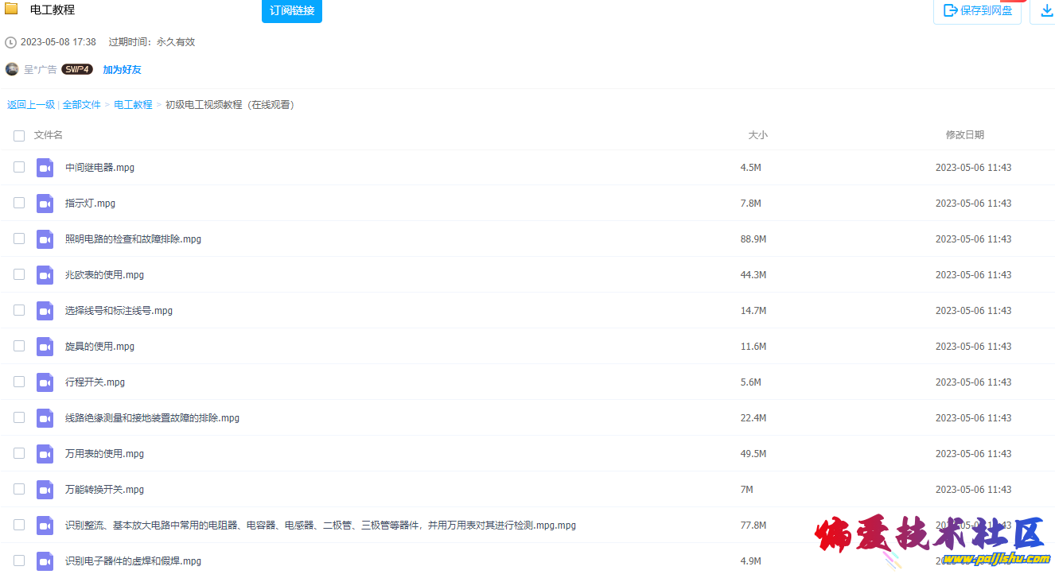Click the 加为好友 link
Viewport: 1055px width, 578px height.
click(x=122, y=69)
